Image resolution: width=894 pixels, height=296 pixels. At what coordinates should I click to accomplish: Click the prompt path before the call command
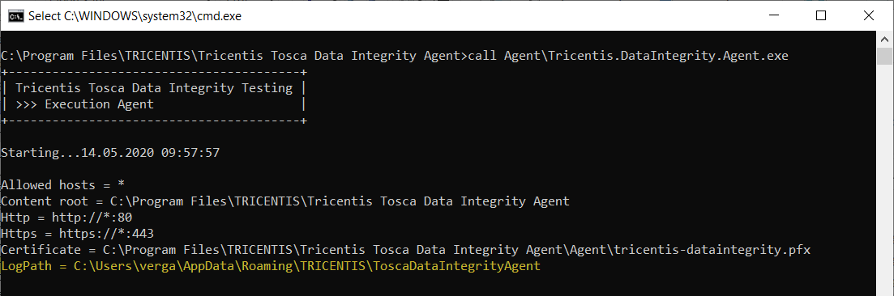(233, 56)
